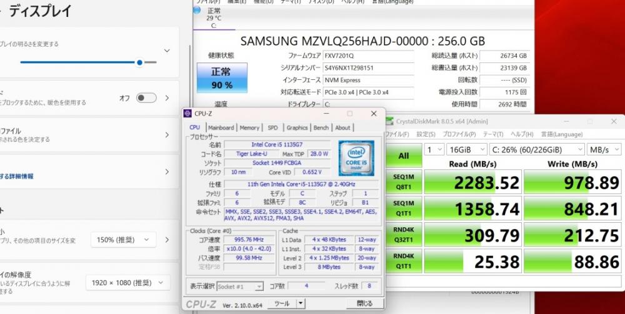The width and height of the screenshot is (625, 314).
Task: Click the Max TDP value 28.0 W
Action: 319,154
